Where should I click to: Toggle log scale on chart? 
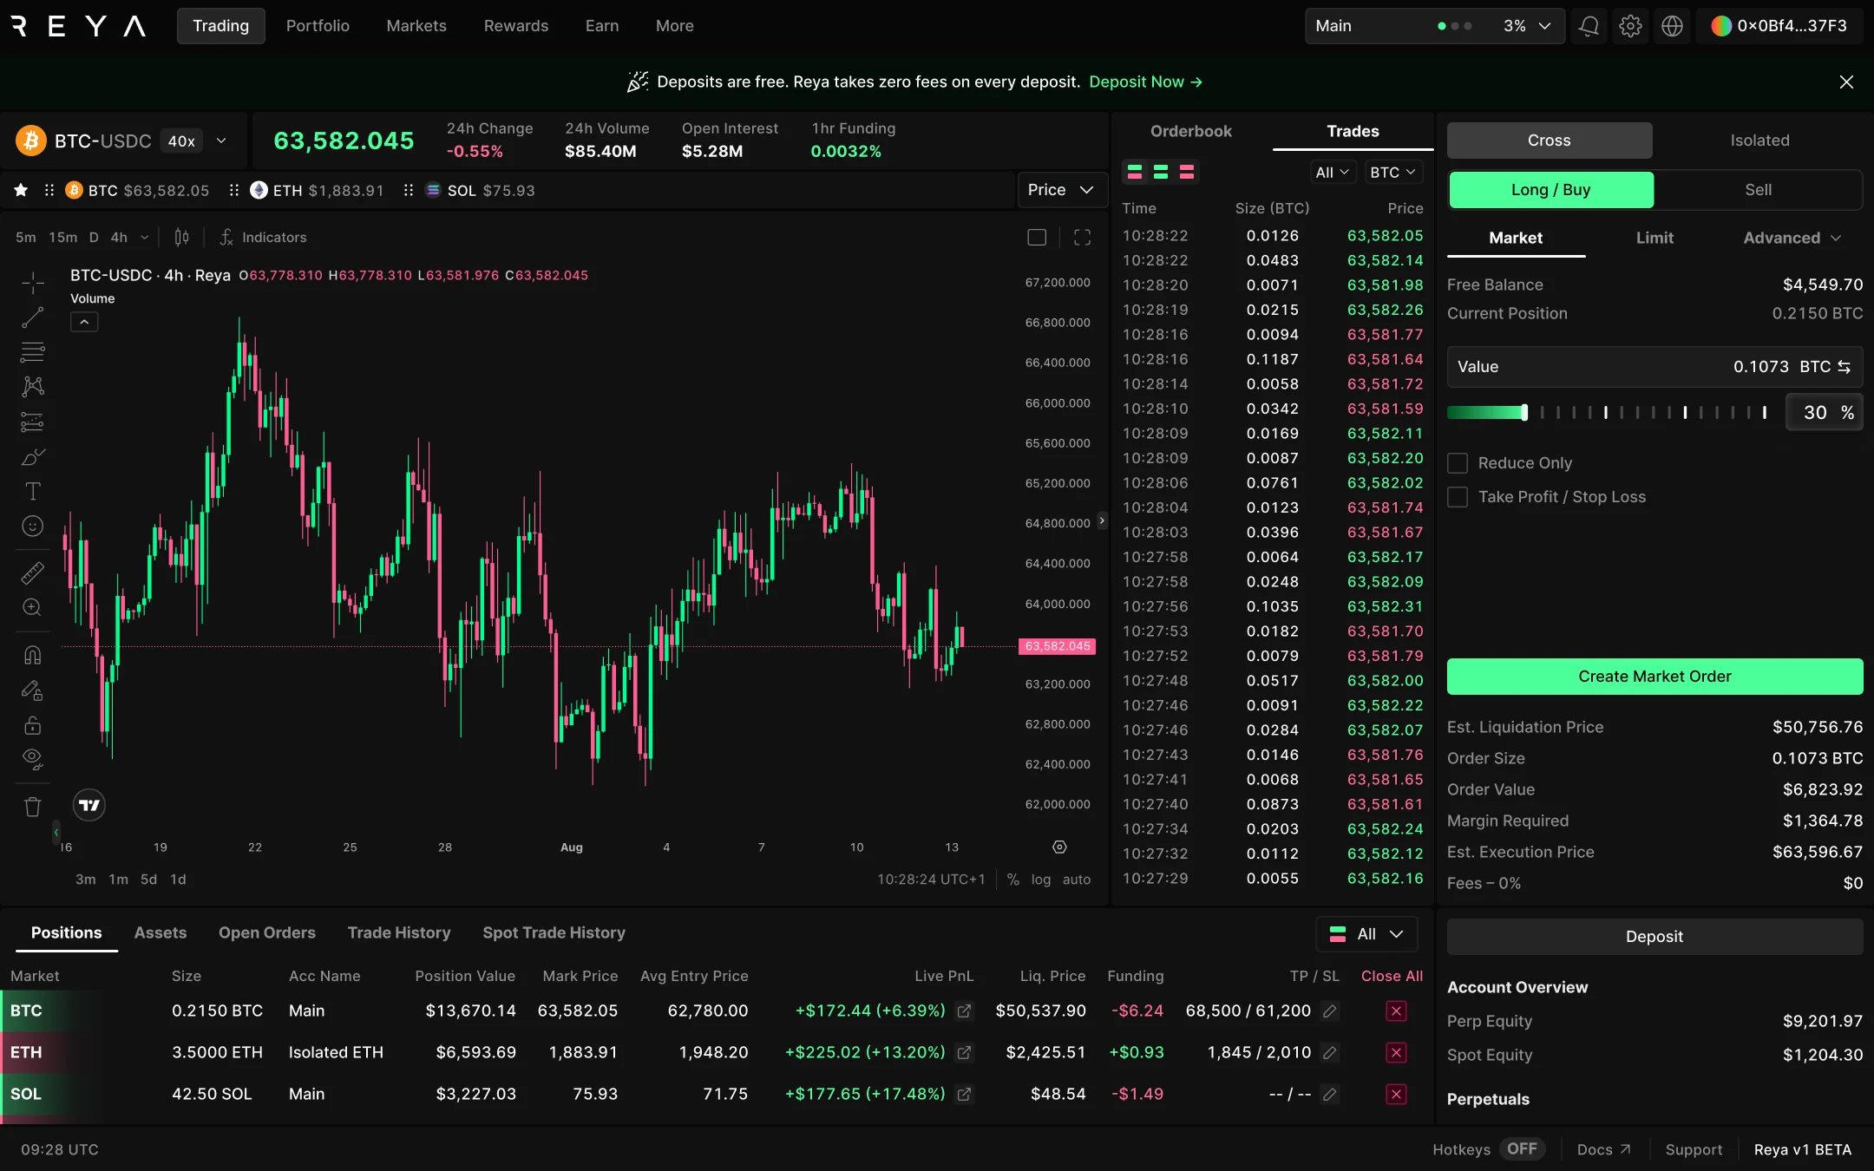tap(1041, 880)
